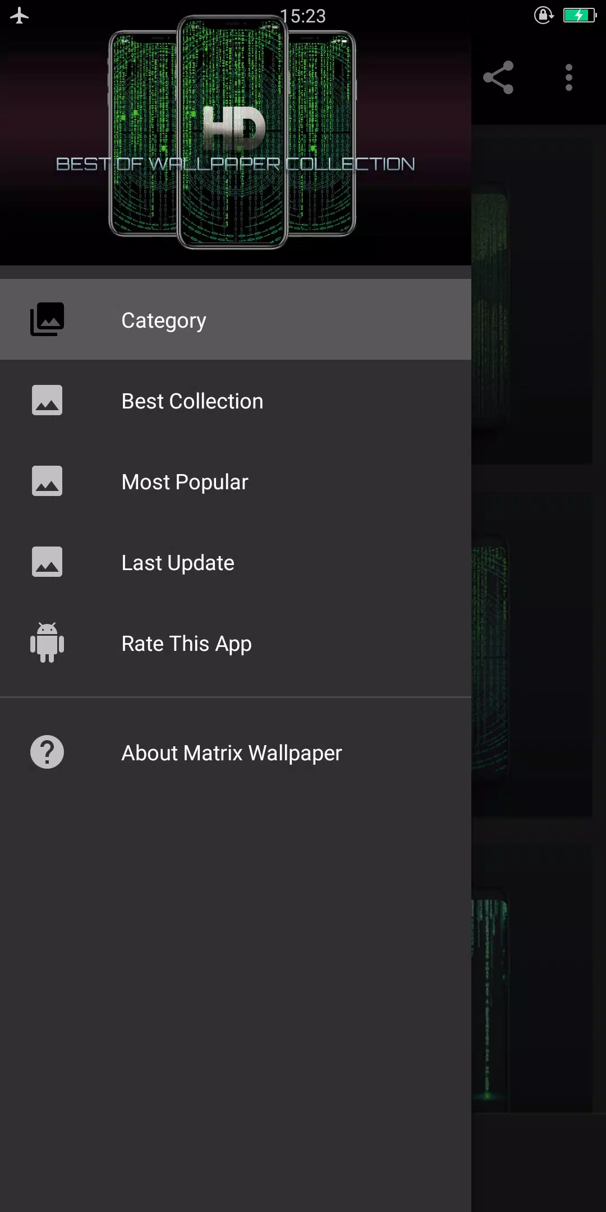Click the image icon beside Last Update
The image size is (606, 1212).
pyautogui.click(x=47, y=562)
